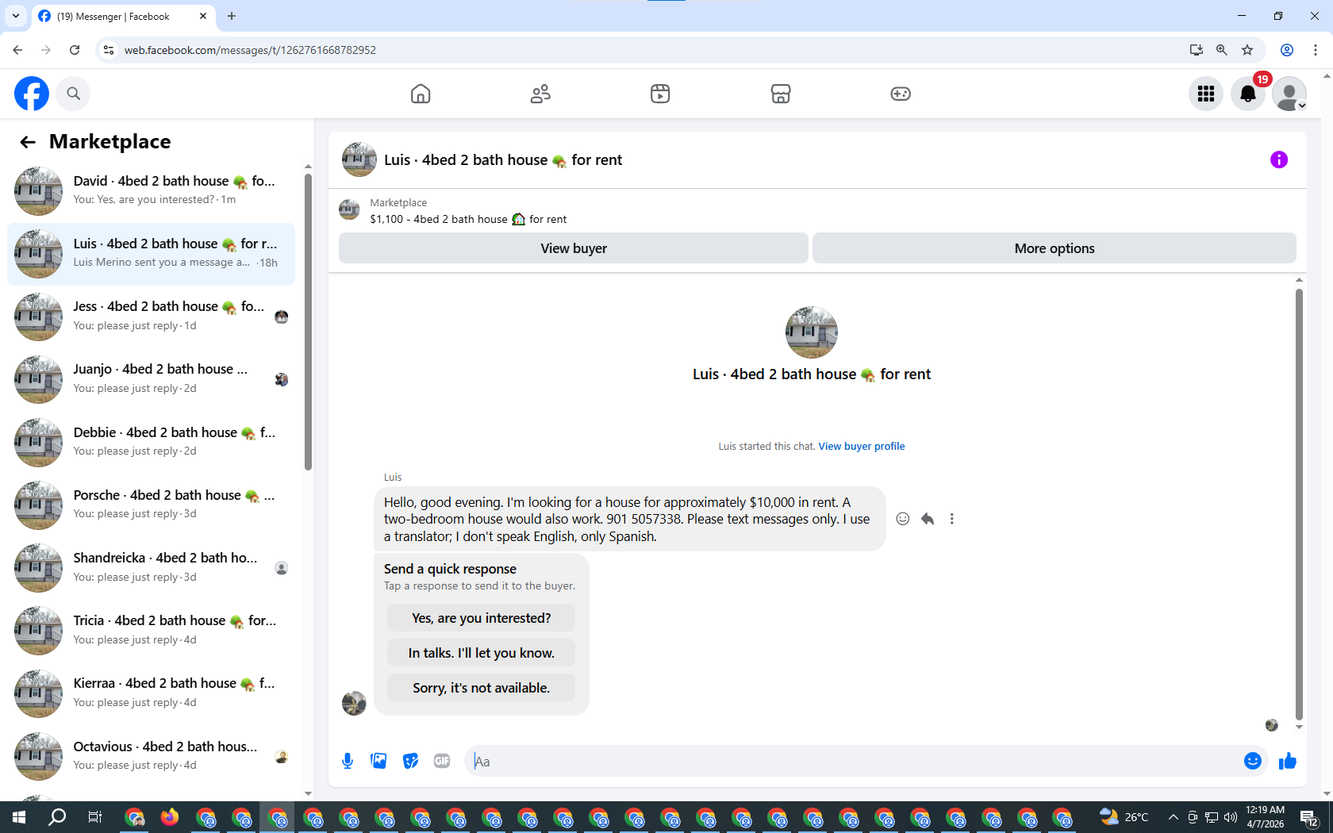Expand the tab search dropdown
This screenshot has height=833, width=1333.
tap(16, 16)
